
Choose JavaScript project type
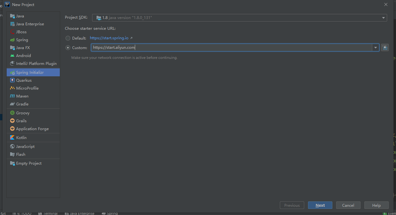[x=33, y=146]
